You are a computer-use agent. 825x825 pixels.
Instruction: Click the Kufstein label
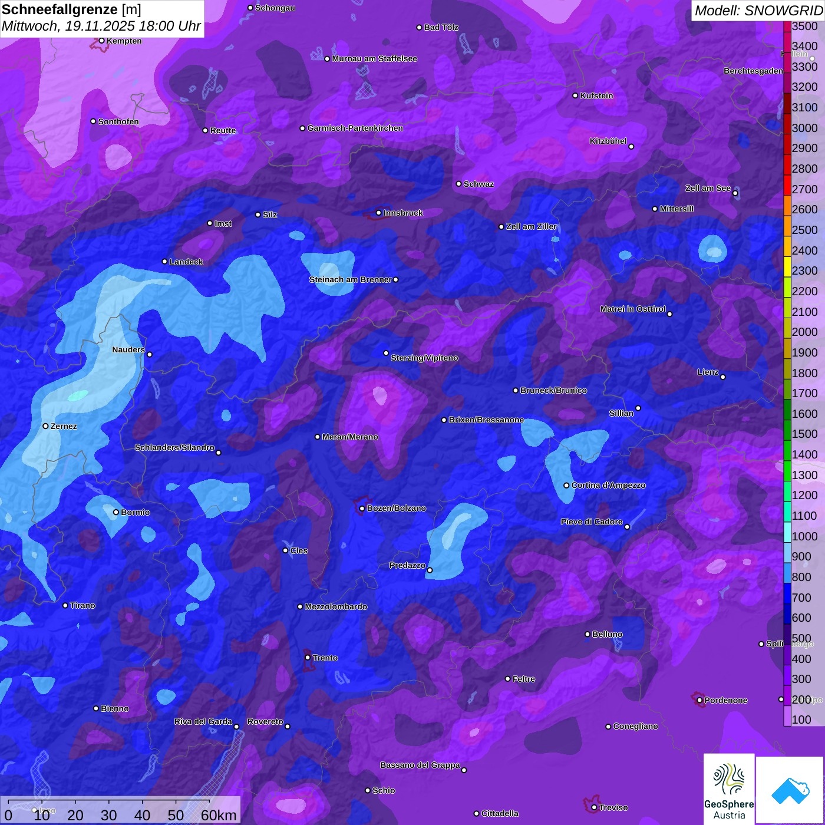coord(596,95)
